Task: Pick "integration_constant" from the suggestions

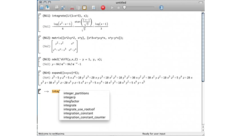Action: point(78,113)
